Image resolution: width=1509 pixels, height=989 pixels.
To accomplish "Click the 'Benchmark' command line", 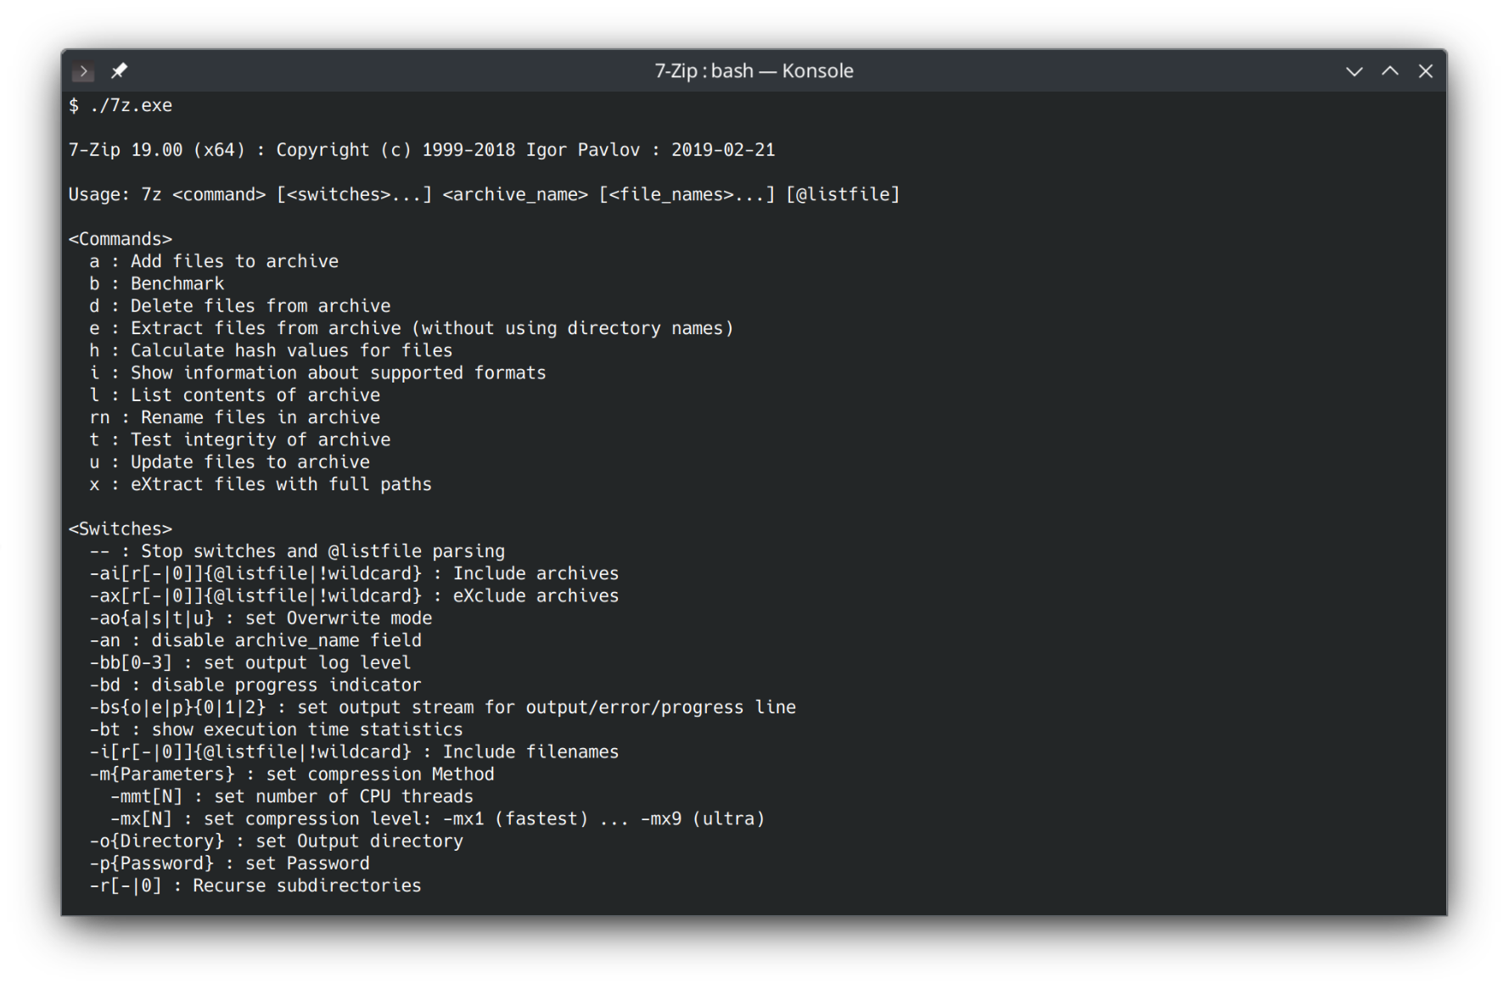I will (x=157, y=284).
